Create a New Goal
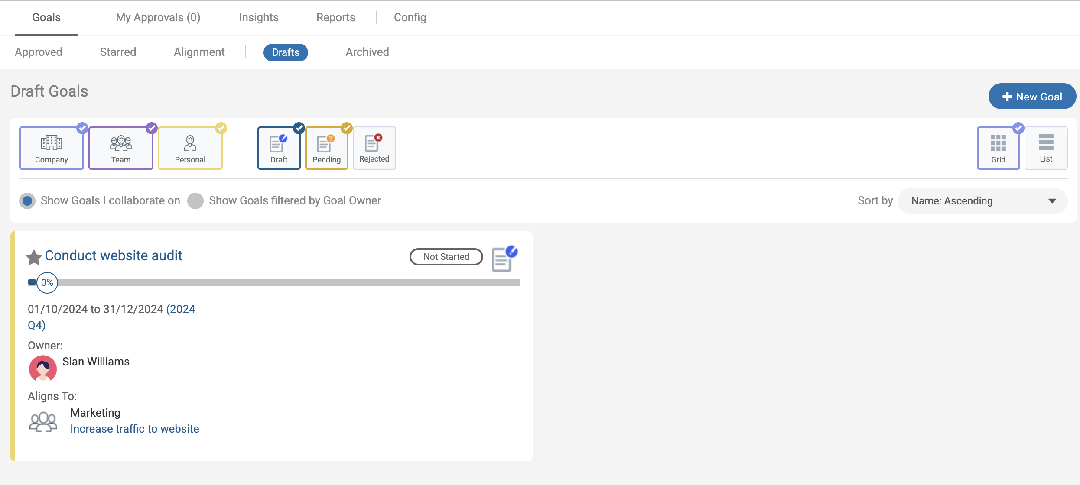The image size is (1080, 485). 1031,97
